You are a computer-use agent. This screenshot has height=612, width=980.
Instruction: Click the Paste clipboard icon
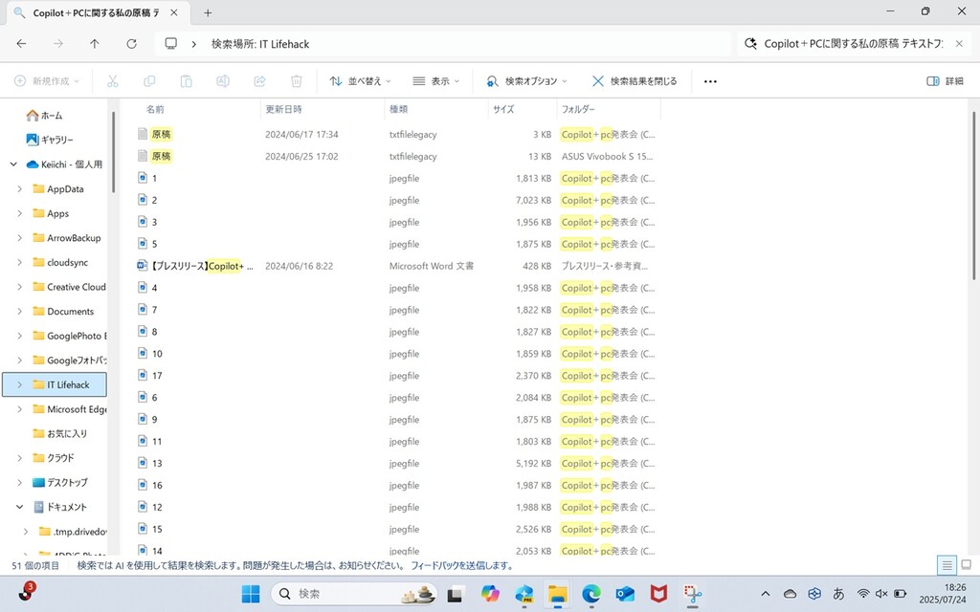click(x=187, y=81)
